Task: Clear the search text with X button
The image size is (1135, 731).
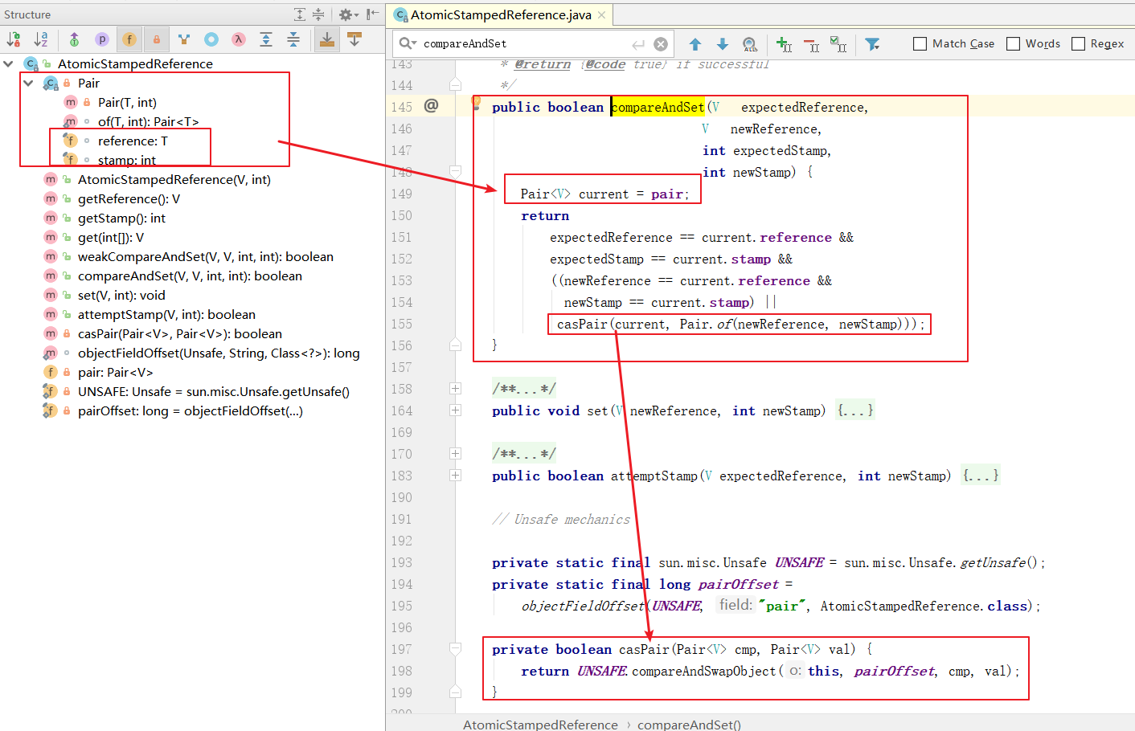Action: [661, 44]
